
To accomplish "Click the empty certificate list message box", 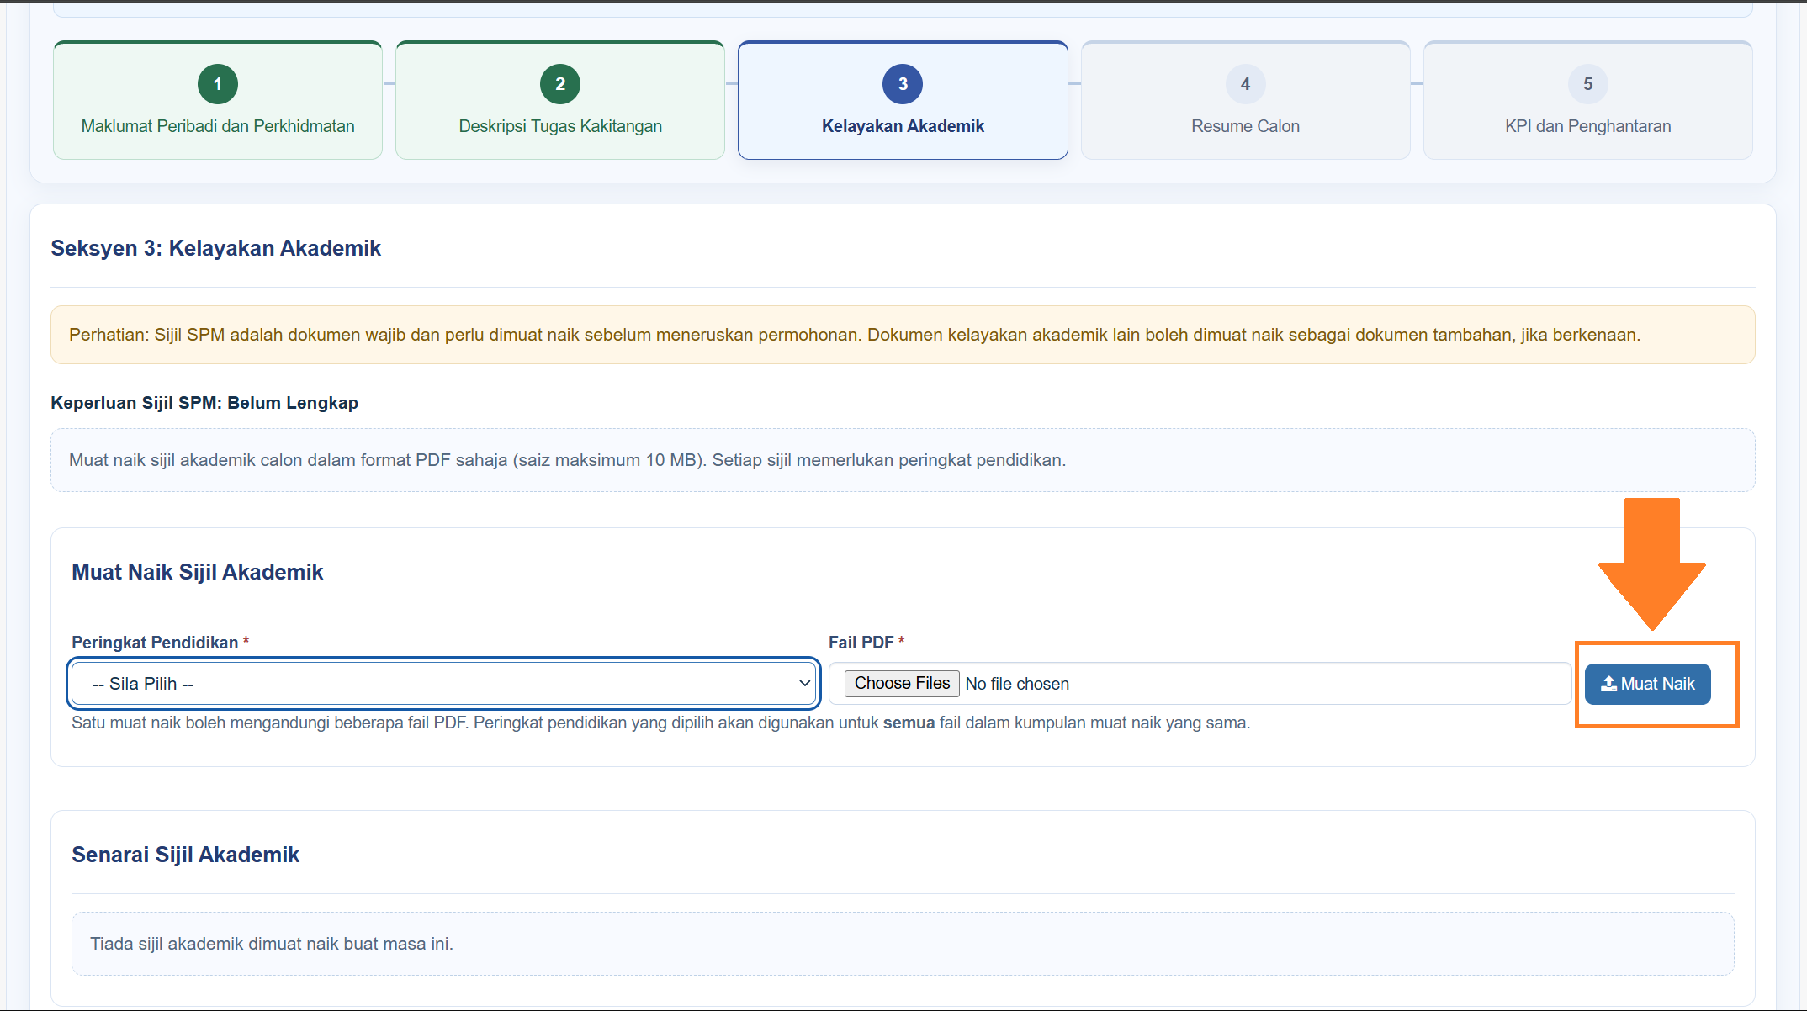I will click(x=903, y=944).
